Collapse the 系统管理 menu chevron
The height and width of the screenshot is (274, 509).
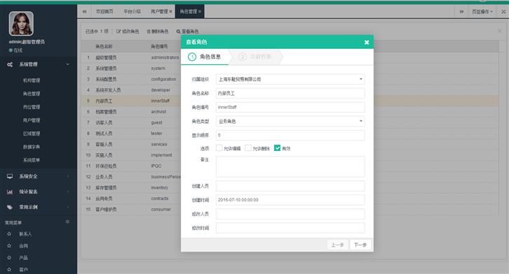(67, 64)
